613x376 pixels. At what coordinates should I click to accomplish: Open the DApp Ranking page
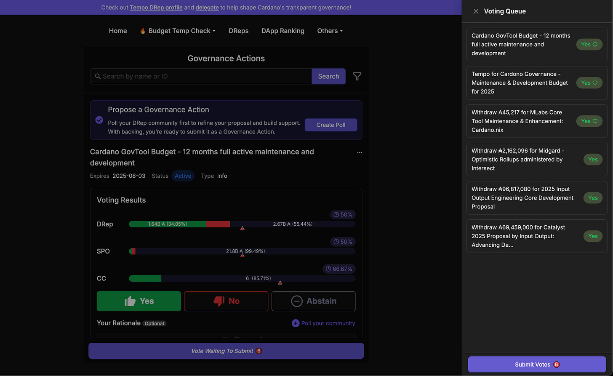point(283,31)
